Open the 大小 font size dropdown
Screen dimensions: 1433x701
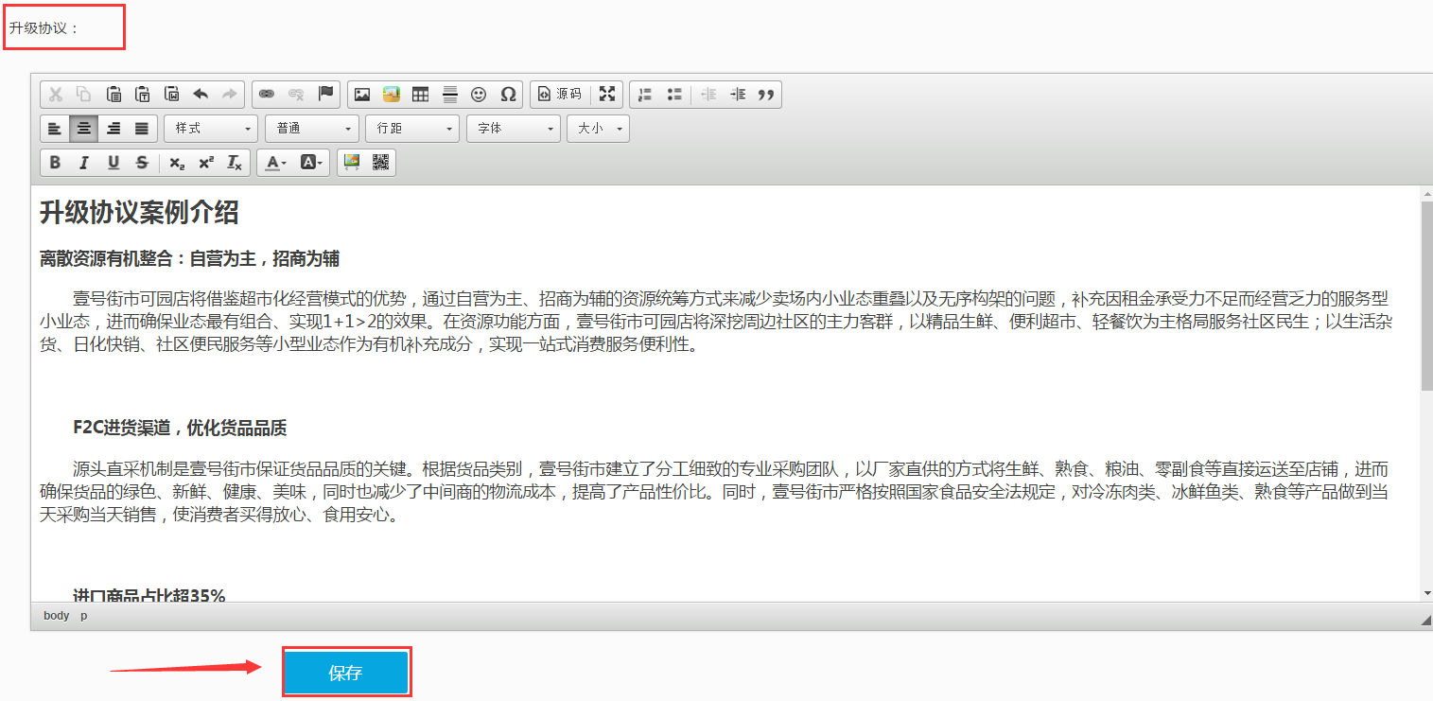(598, 128)
